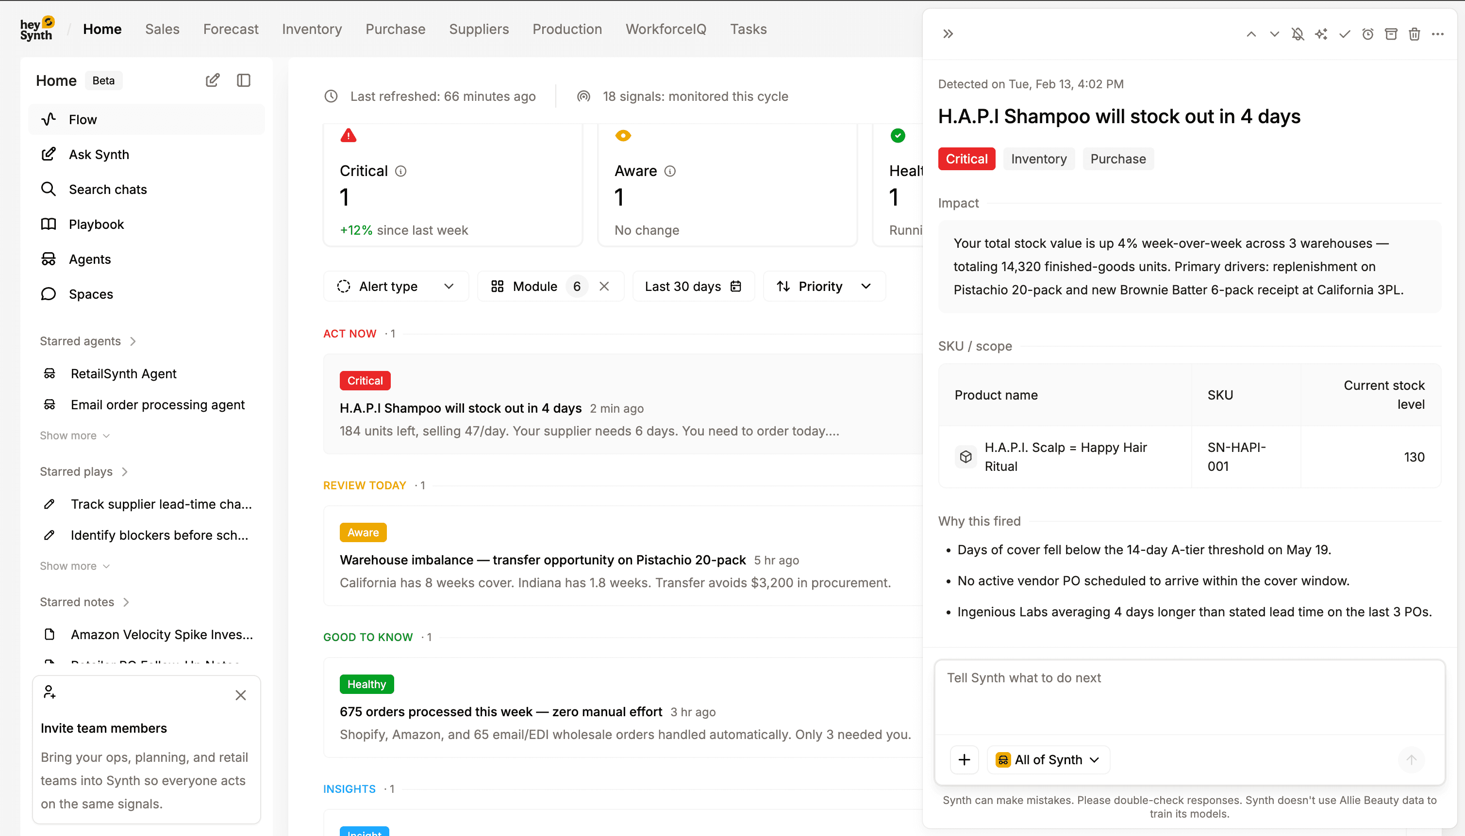Snooze the alert with clock icon
Image resolution: width=1465 pixels, height=836 pixels.
pos(1368,34)
